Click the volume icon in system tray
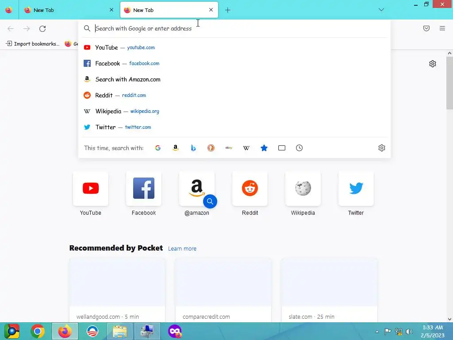453x340 pixels. pos(409,331)
